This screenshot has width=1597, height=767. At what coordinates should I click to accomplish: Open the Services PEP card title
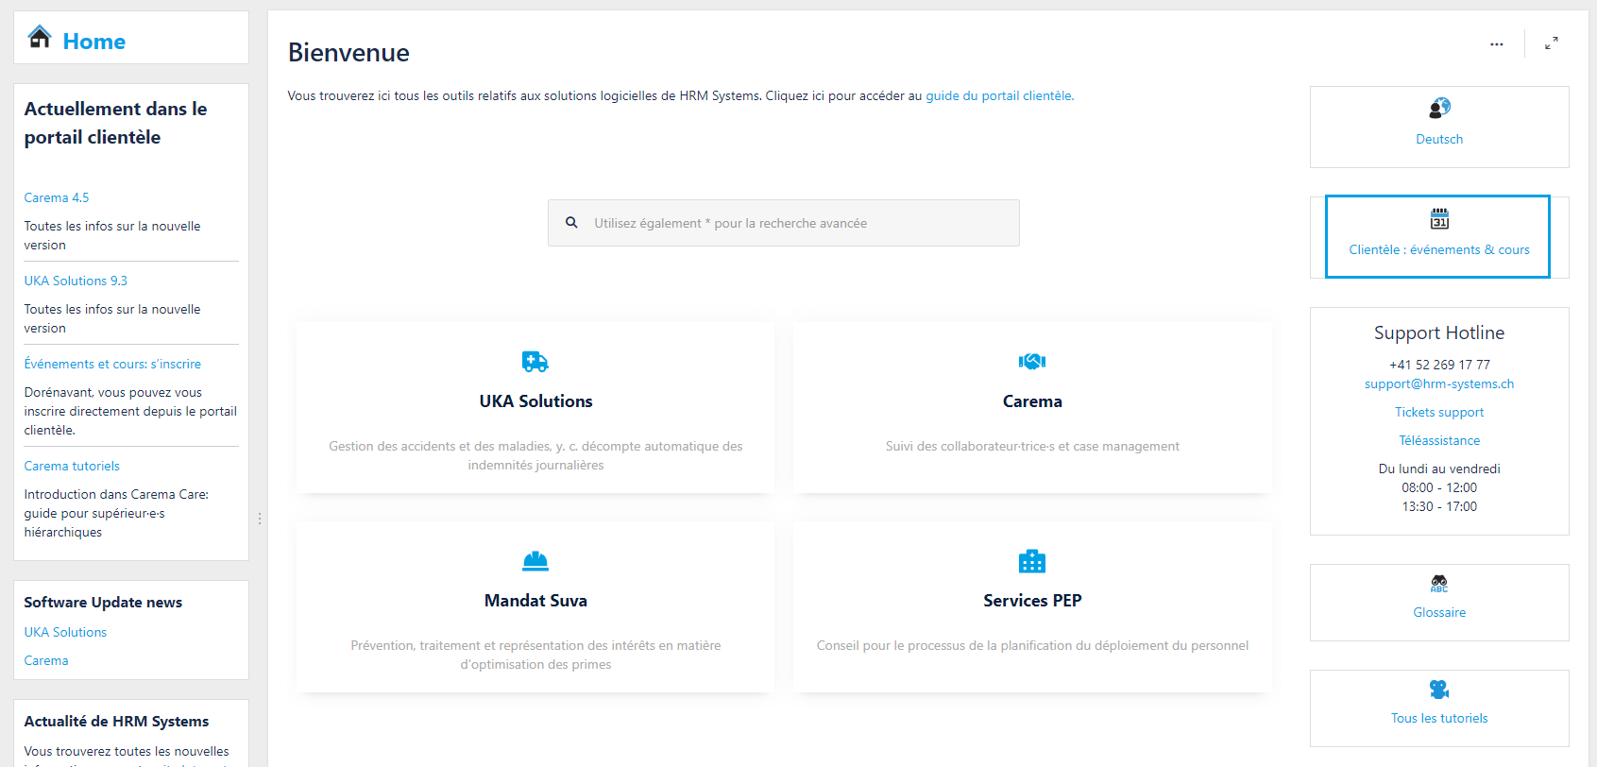click(x=1032, y=601)
